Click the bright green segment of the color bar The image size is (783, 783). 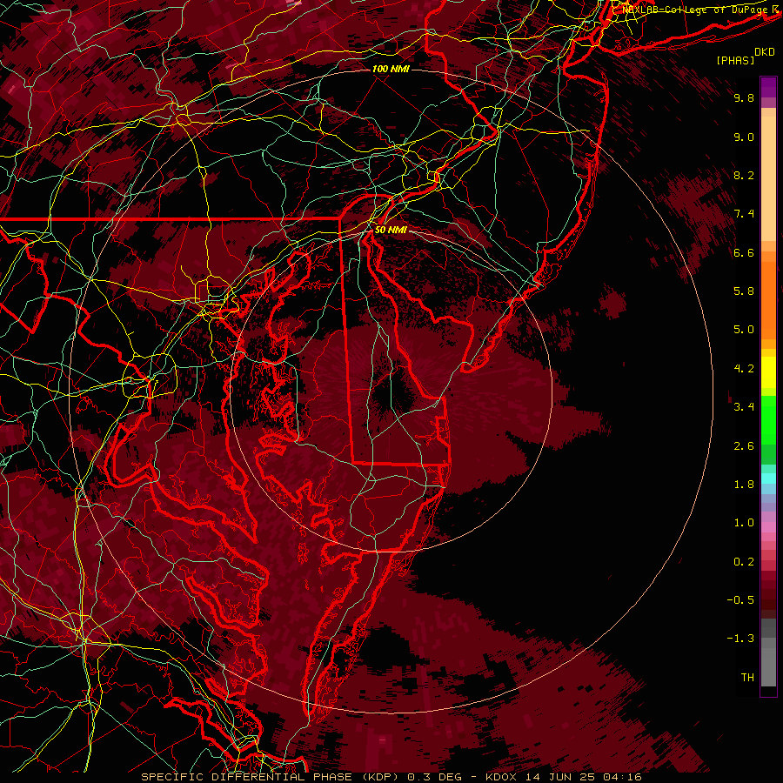point(768,422)
